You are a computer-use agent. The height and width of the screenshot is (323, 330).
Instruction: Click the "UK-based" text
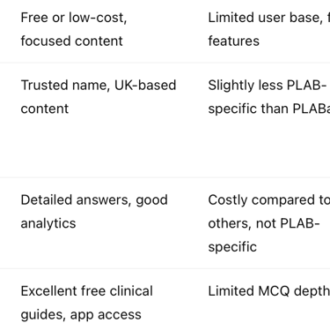(x=145, y=86)
